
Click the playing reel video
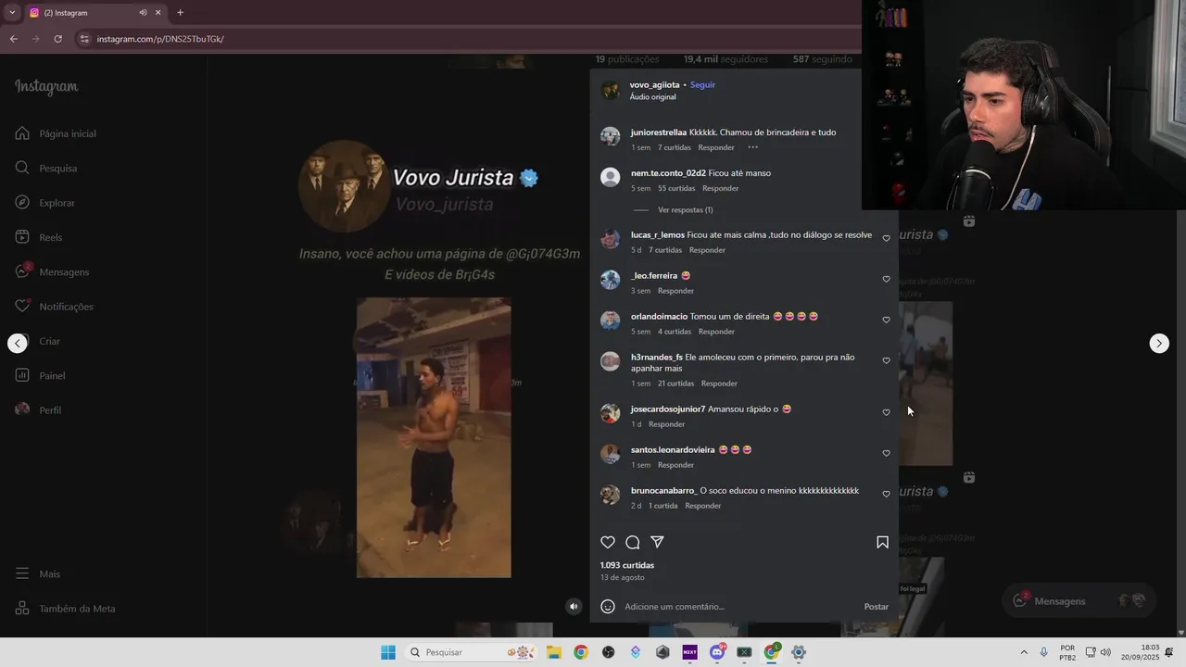434,437
